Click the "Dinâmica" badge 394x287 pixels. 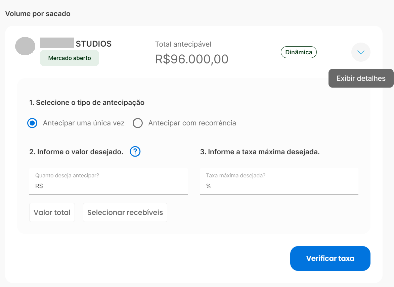coord(299,52)
